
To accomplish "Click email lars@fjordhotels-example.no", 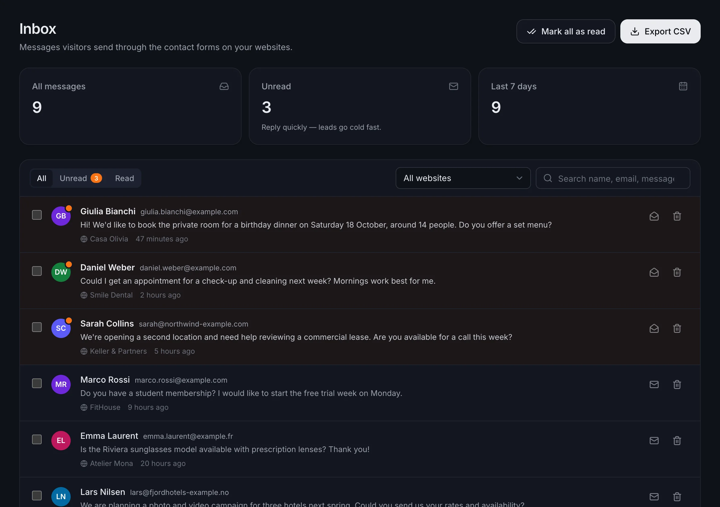I will pyautogui.click(x=179, y=492).
